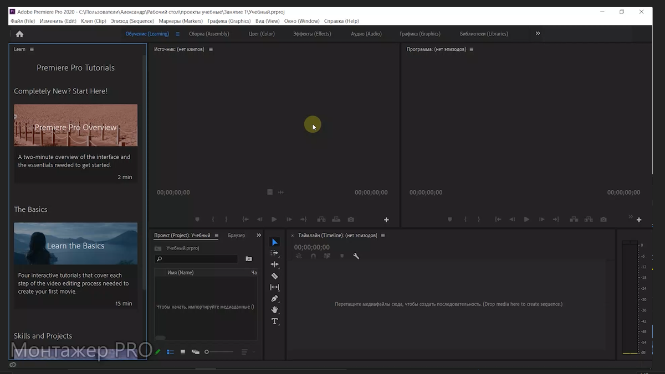Close the Timeline panel tab
Image resolution: width=665 pixels, height=374 pixels.
[x=293, y=236]
